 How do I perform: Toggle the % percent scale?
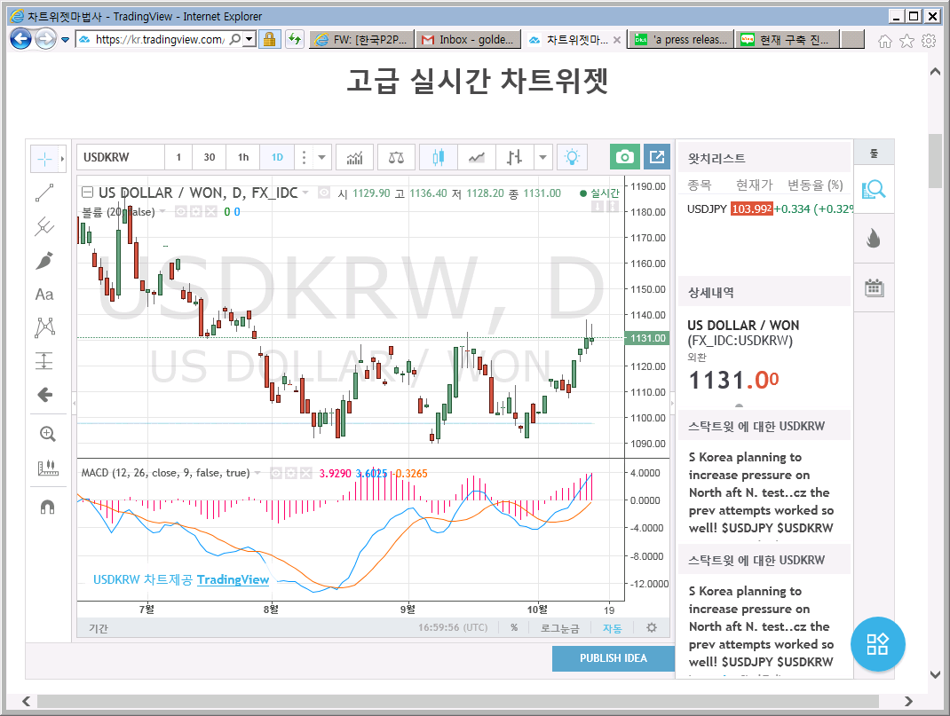point(514,627)
